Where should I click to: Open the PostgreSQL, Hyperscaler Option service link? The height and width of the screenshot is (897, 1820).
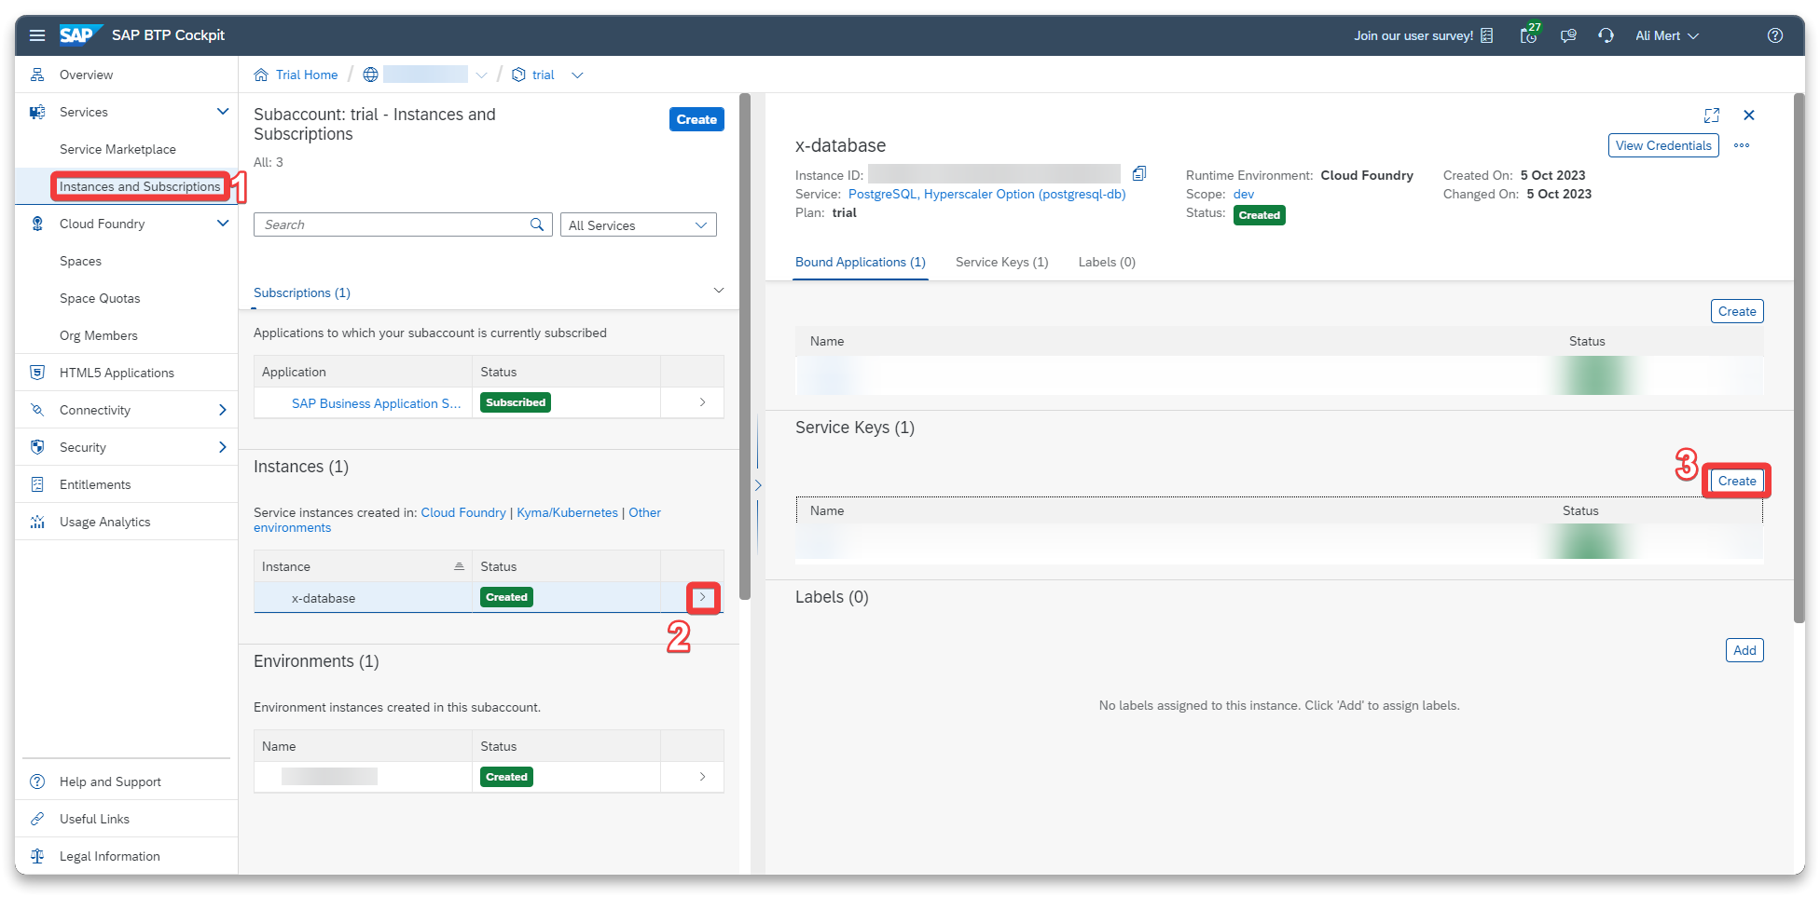tap(986, 195)
